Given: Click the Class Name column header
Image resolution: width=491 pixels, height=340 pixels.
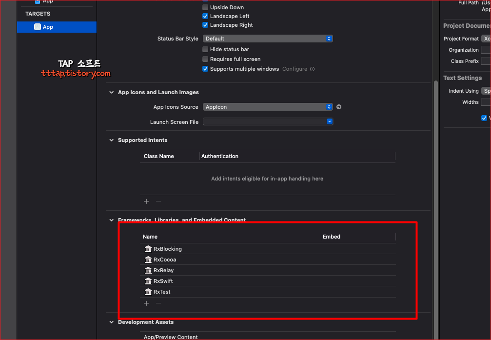Looking at the screenshot, I should 159,156.
